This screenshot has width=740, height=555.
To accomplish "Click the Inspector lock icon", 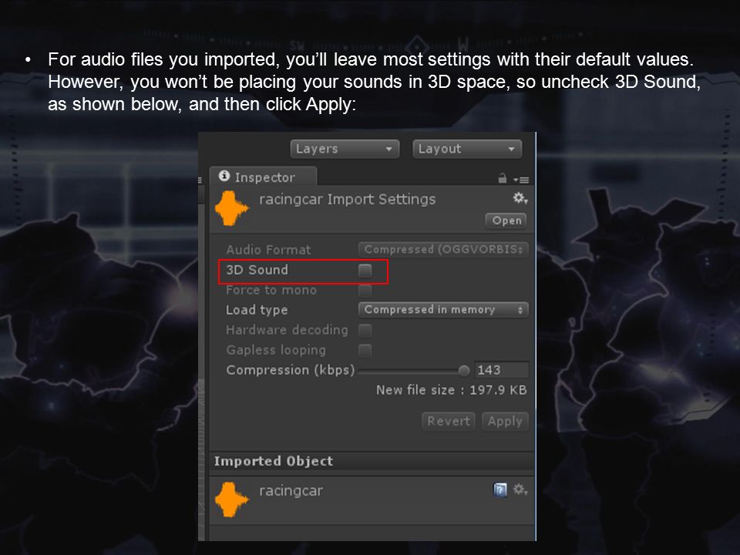I will (x=502, y=178).
